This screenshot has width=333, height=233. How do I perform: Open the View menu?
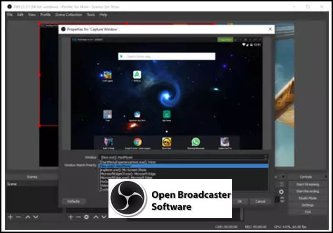click(32, 15)
